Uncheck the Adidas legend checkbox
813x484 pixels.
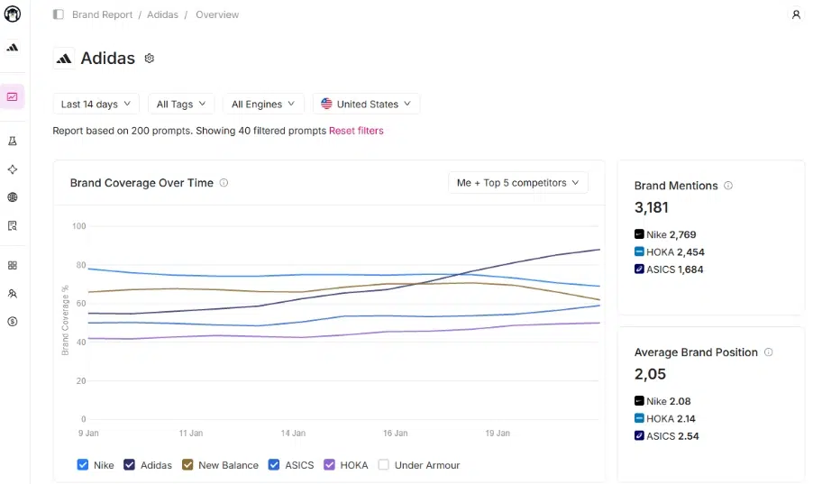coord(129,465)
